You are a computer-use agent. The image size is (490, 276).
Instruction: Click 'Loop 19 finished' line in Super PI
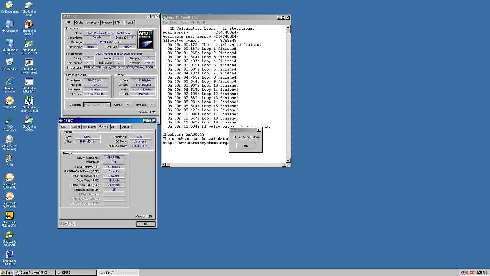click(x=203, y=122)
